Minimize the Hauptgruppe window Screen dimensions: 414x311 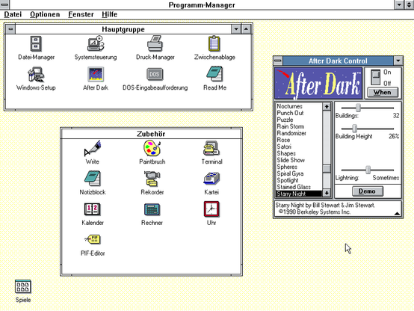pyautogui.click(x=236, y=29)
